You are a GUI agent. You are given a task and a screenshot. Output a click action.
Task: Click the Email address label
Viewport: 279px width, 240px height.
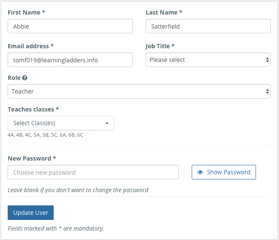pos(31,46)
